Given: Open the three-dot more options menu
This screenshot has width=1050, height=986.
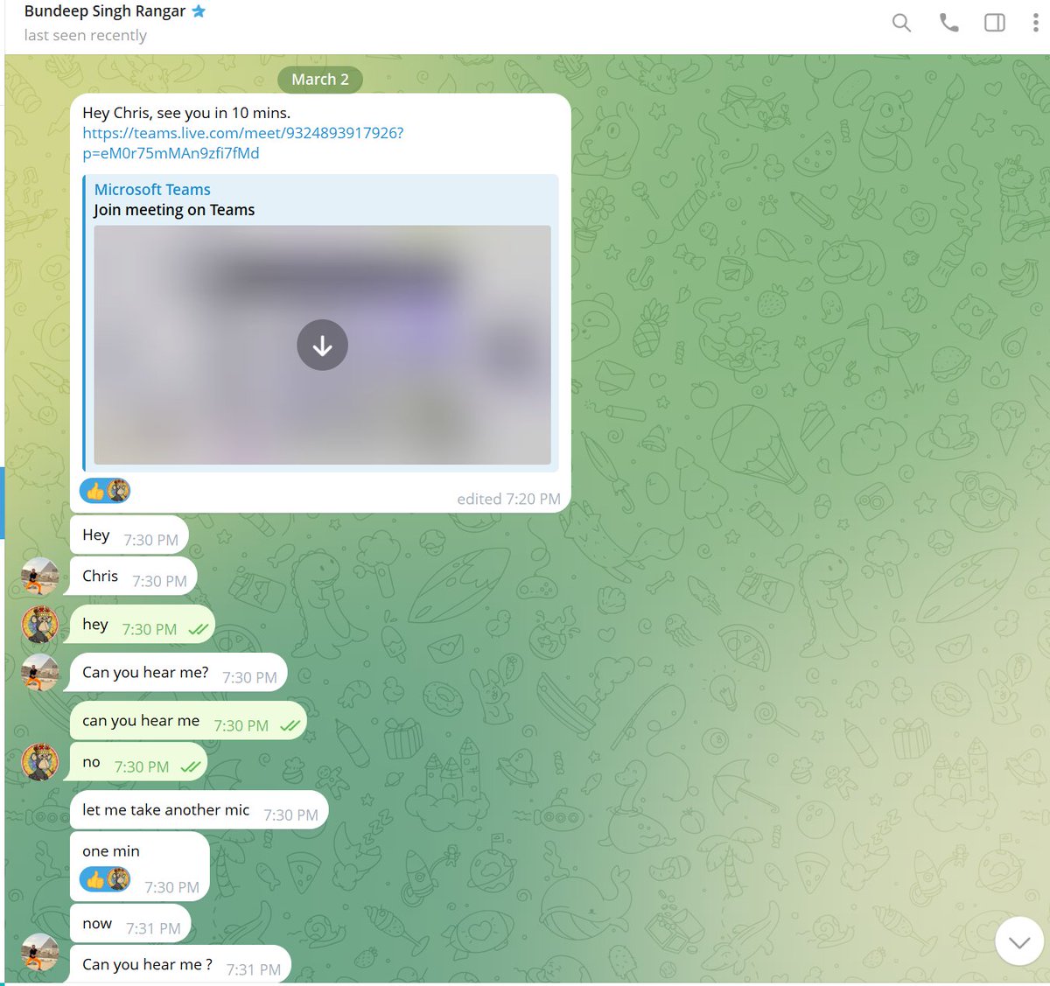Looking at the screenshot, I should [1036, 23].
